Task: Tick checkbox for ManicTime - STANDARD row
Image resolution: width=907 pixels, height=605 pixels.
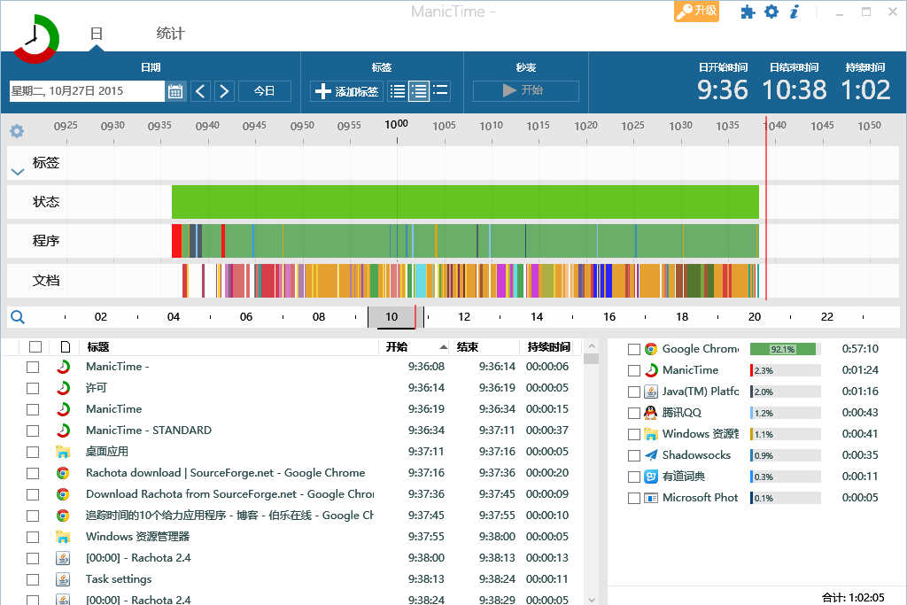Action: 33,430
